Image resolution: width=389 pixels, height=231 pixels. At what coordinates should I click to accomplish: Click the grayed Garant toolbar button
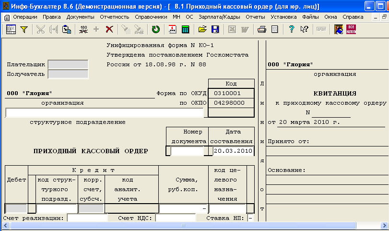[x=321, y=29]
